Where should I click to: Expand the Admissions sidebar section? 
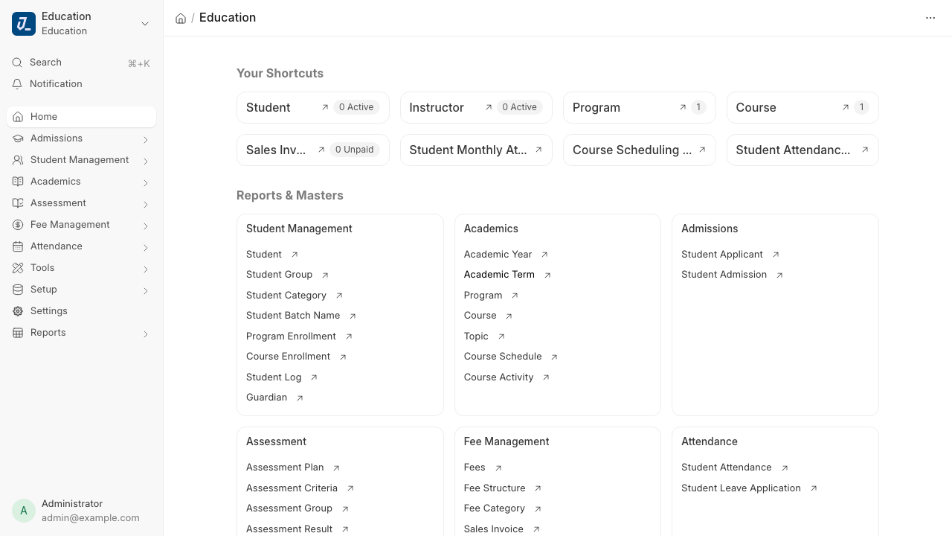(x=145, y=139)
